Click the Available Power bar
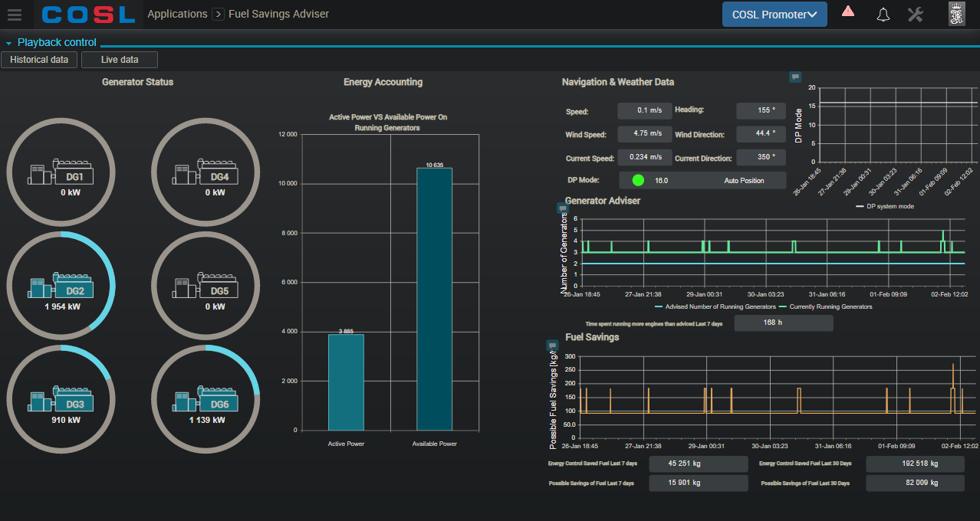980x521 pixels. point(434,299)
